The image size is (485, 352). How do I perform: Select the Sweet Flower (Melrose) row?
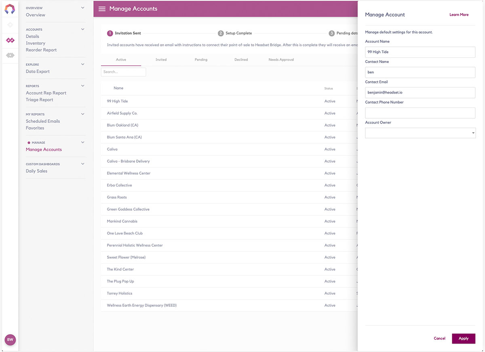point(229,258)
